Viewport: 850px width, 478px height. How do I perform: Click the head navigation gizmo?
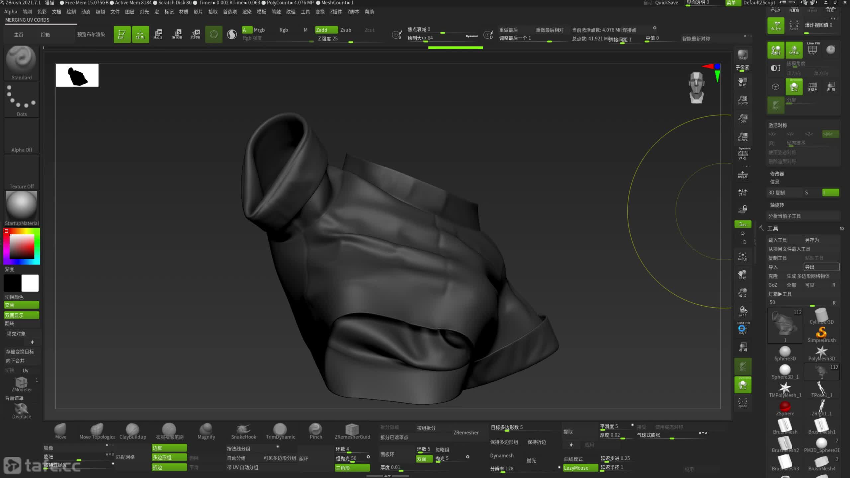(x=696, y=88)
